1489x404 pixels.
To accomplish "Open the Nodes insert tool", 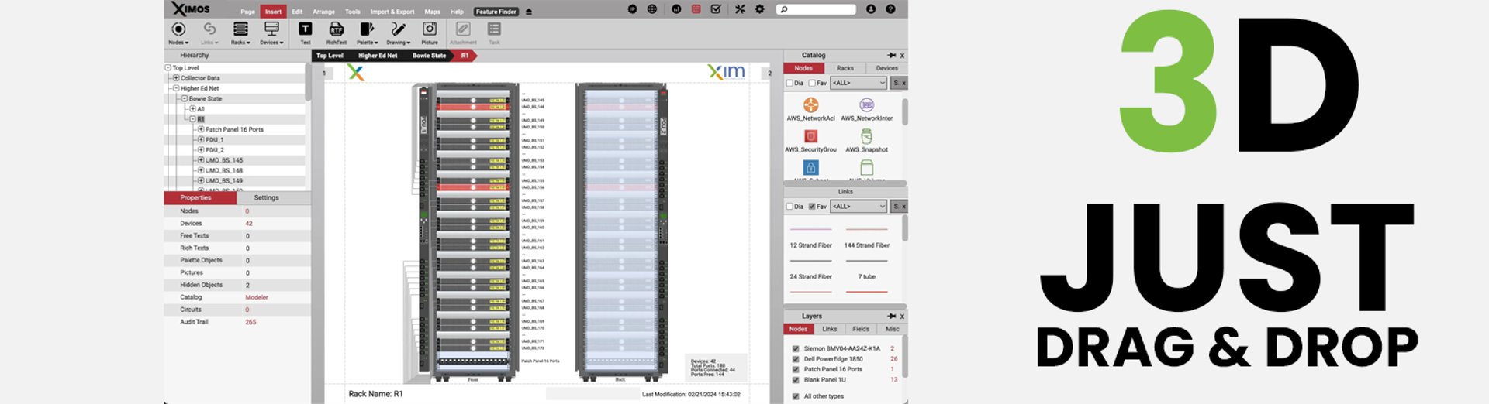I will pyautogui.click(x=178, y=33).
